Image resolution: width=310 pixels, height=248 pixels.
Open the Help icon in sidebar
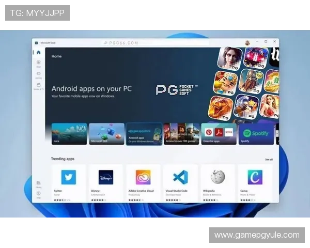click(x=39, y=195)
